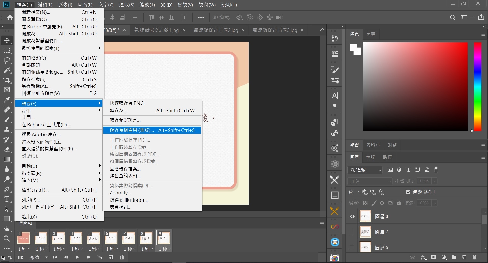
Task: Click 儲存為網頁用 (舊版) menu entry
Action: (x=132, y=130)
